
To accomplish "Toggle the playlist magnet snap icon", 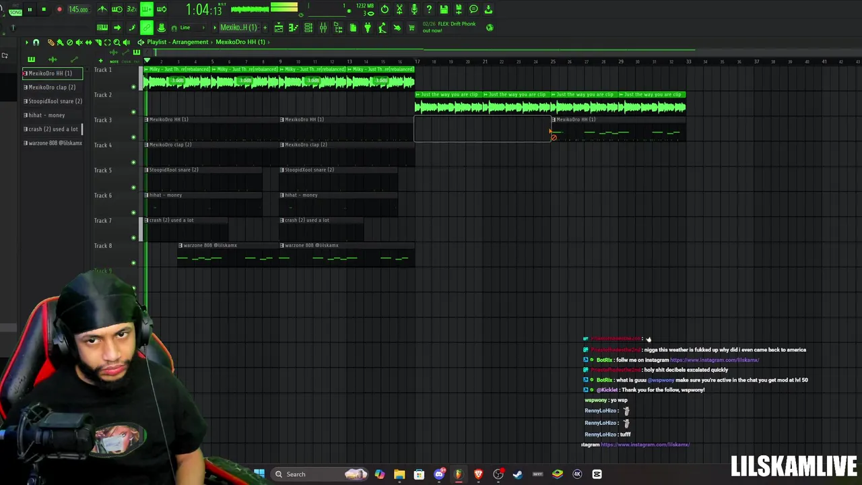I will (36, 42).
